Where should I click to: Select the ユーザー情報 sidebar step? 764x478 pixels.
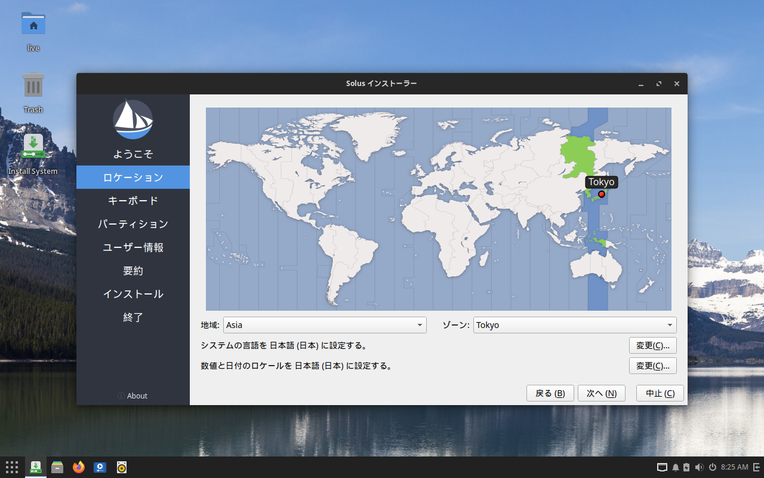click(133, 247)
